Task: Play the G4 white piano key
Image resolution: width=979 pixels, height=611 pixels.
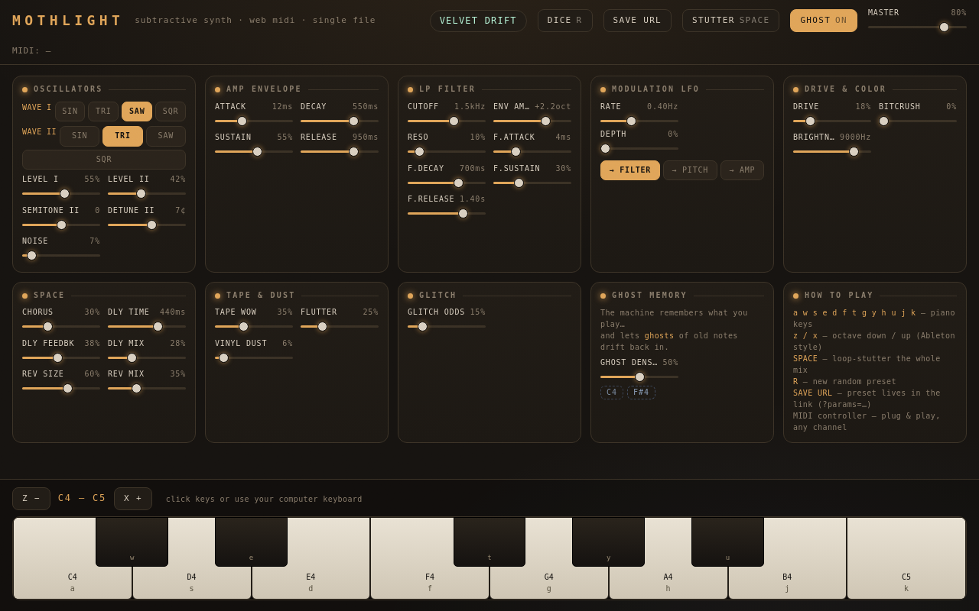Action: coord(549,582)
